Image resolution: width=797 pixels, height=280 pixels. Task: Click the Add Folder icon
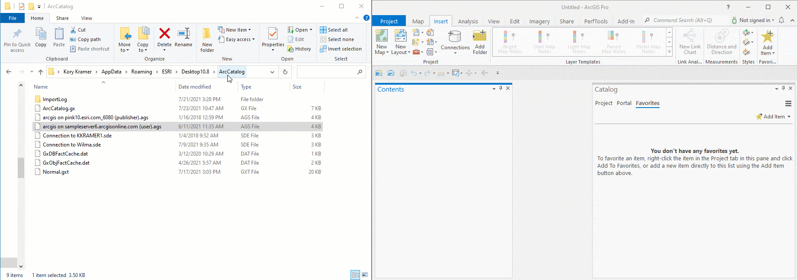pos(480,36)
